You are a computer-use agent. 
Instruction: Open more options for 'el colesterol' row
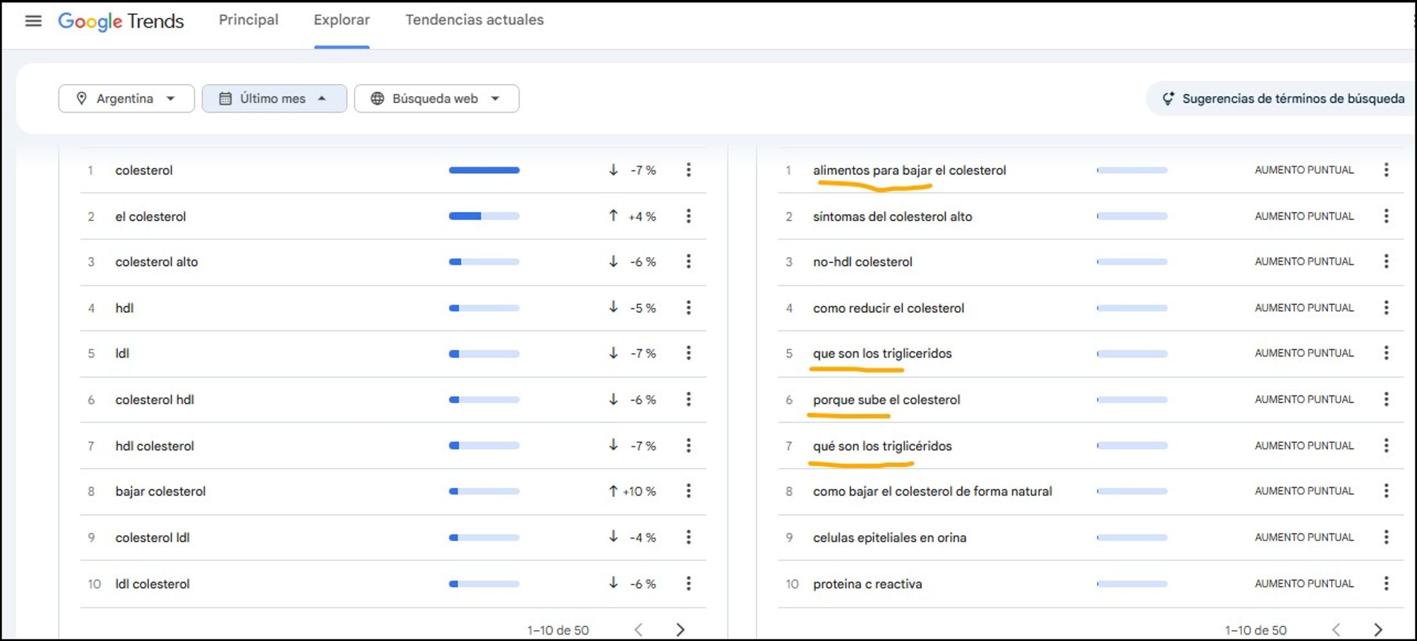coord(688,216)
